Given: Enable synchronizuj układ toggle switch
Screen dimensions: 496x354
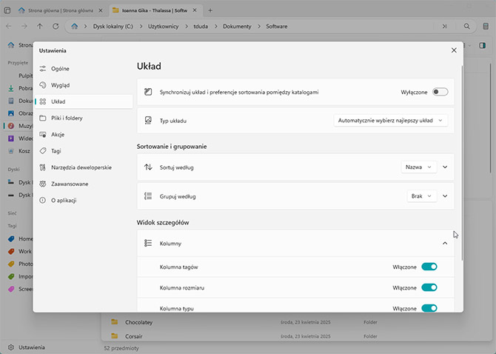Looking at the screenshot, I should point(440,92).
